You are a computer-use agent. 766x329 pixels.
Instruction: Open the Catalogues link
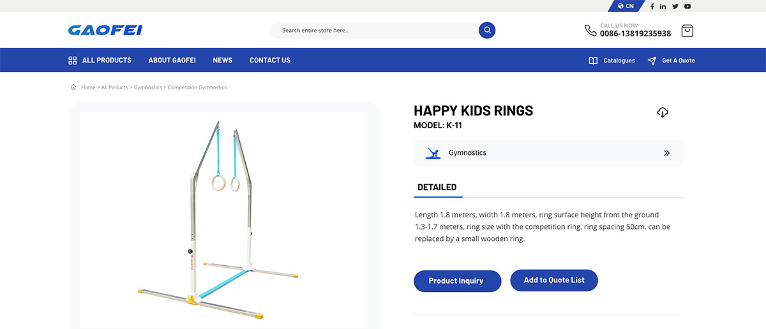[612, 61]
